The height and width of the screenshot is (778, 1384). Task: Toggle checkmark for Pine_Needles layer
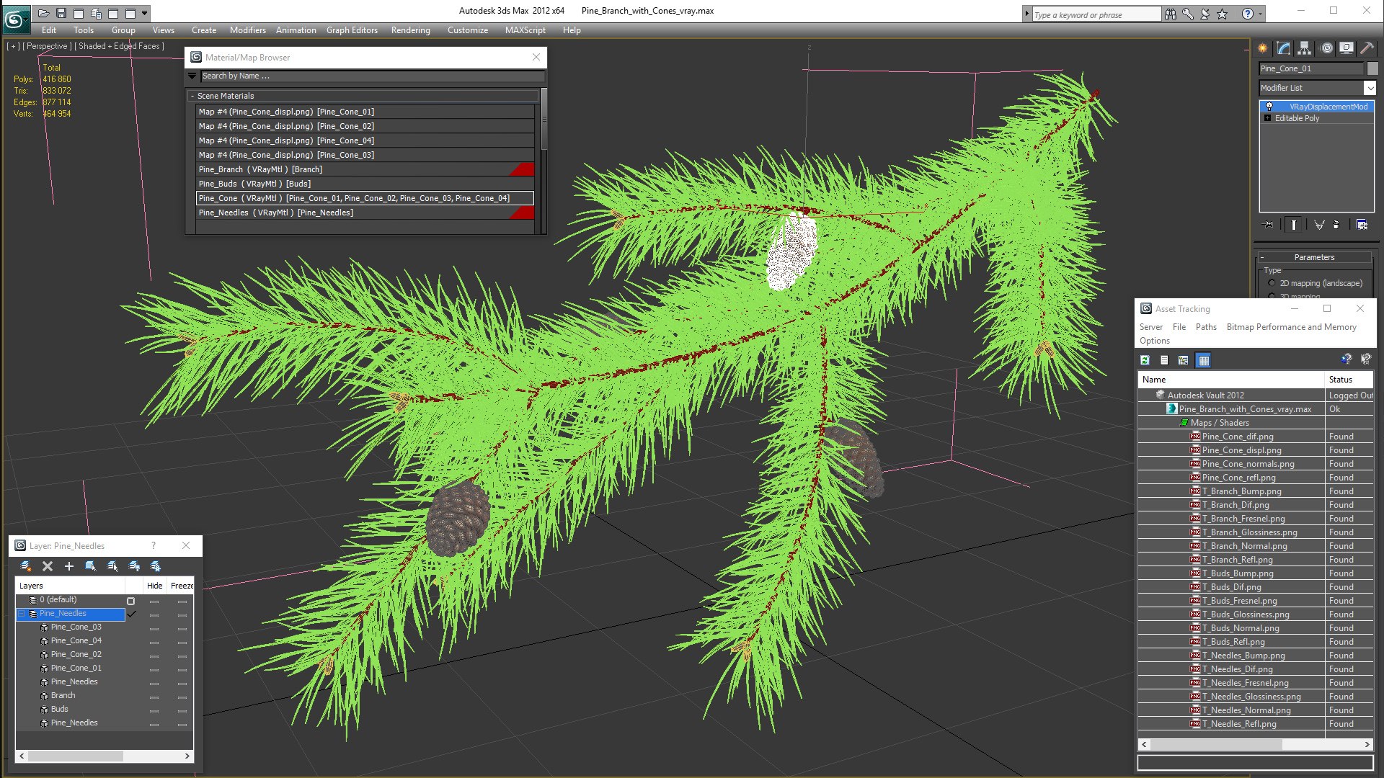(131, 614)
